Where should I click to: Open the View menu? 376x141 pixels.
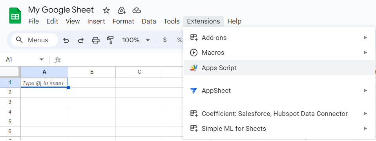tap(73, 21)
